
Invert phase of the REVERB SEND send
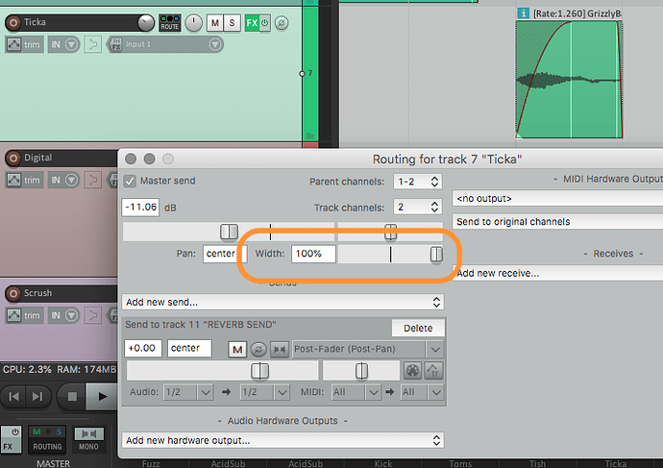(x=258, y=349)
